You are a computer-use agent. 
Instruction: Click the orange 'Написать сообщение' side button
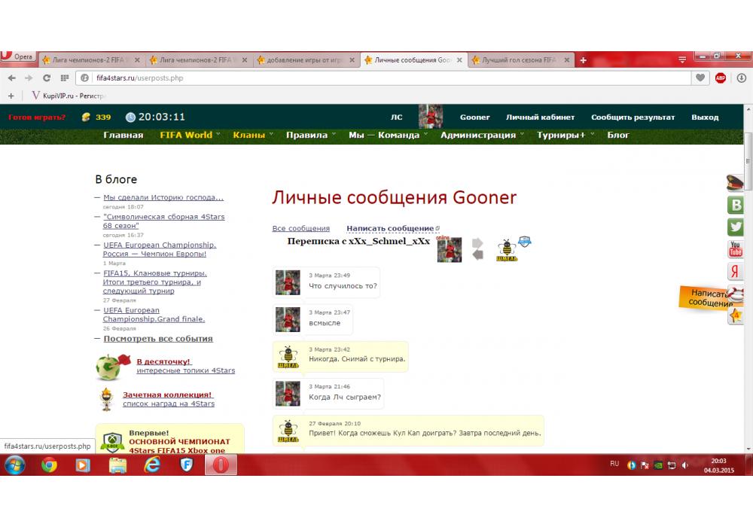pyautogui.click(x=708, y=298)
